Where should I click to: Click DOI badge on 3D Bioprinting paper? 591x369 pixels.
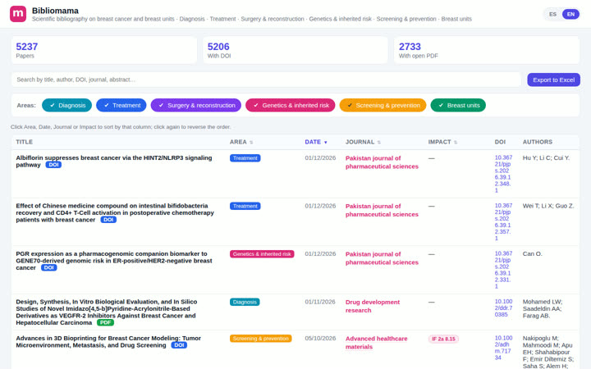point(179,345)
